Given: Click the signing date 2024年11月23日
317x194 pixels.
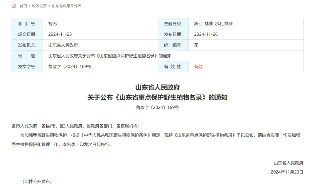Looking at the screenshot, I should (287, 172).
